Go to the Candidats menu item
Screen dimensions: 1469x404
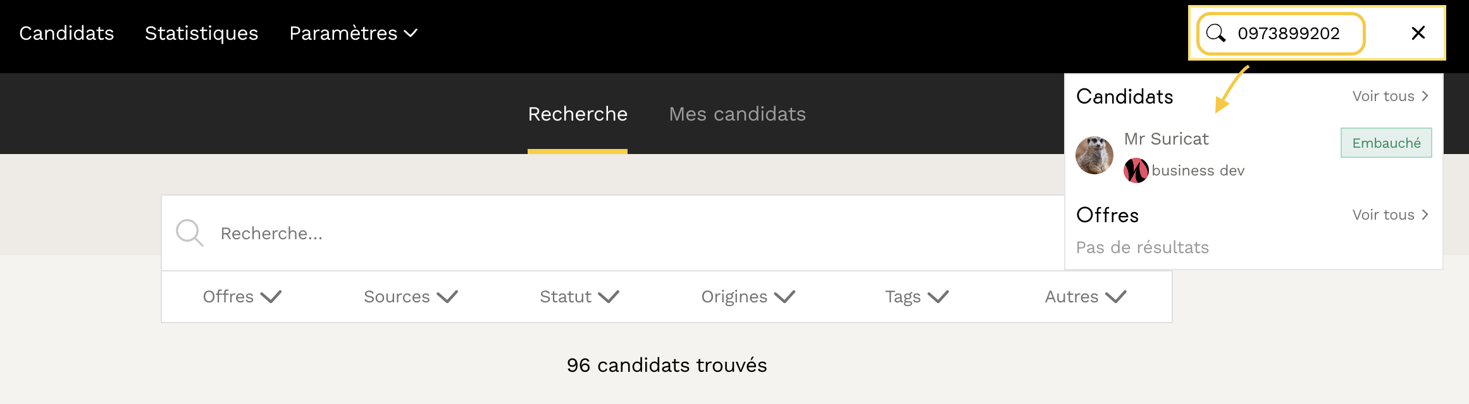(x=66, y=33)
